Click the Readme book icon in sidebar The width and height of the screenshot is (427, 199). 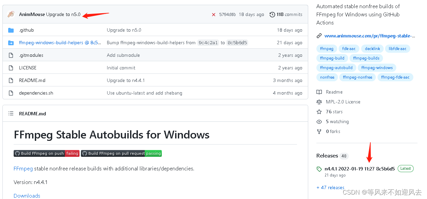coord(319,92)
